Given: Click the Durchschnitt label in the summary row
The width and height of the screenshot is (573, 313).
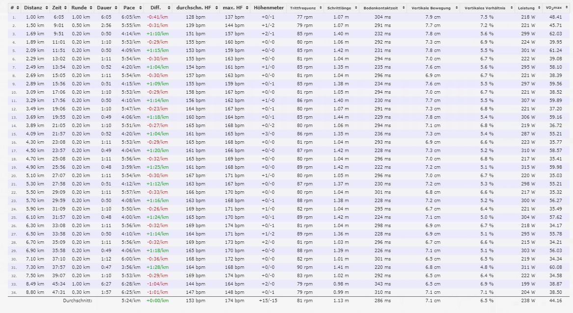Looking at the screenshot, I should 78,300.
